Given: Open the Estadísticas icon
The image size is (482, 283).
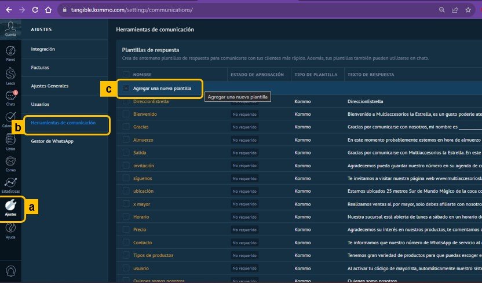Looking at the screenshot, I should (10, 185).
